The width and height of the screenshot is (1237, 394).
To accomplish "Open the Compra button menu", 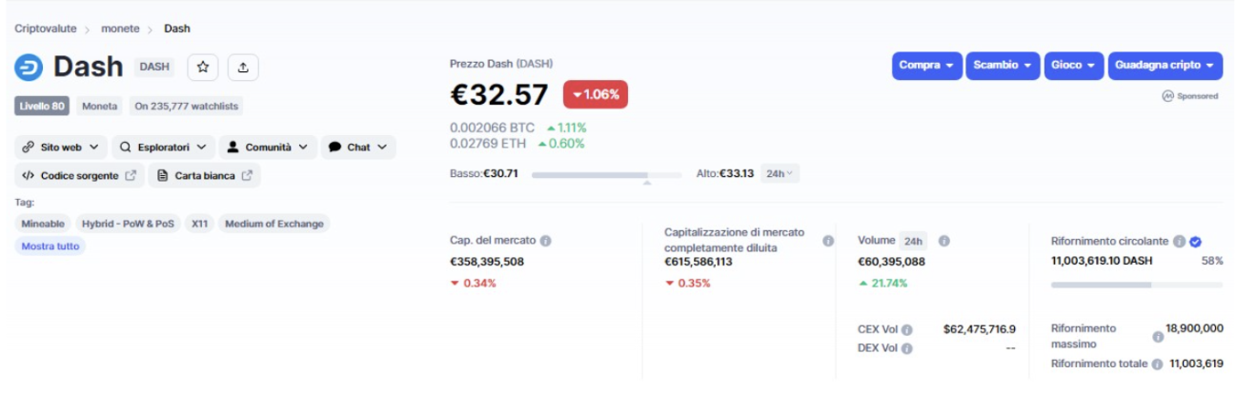I will click(x=927, y=65).
